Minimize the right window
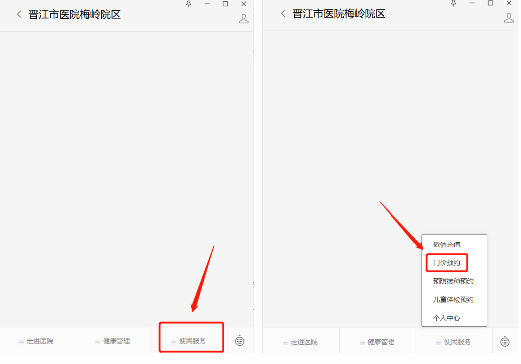The image size is (521, 364). (x=472, y=3)
